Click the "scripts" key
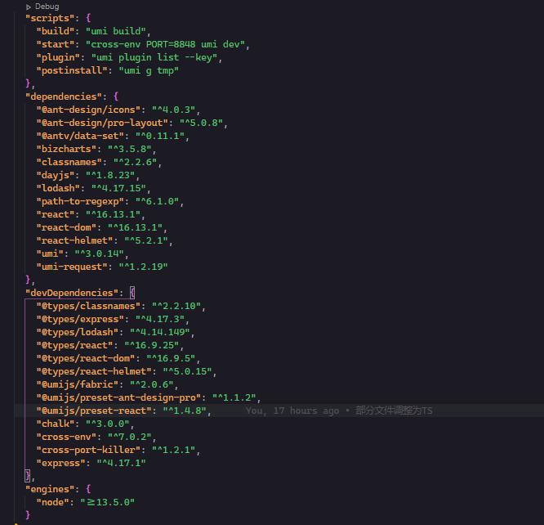The height and width of the screenshot is (525, 544). [50, 18]
